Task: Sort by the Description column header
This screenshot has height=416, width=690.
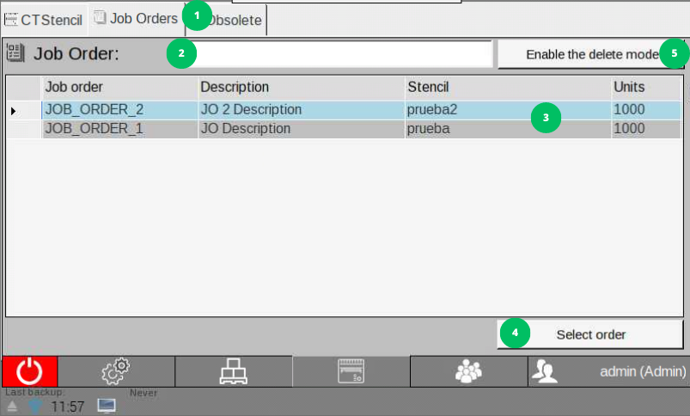Action: (301, 87)
